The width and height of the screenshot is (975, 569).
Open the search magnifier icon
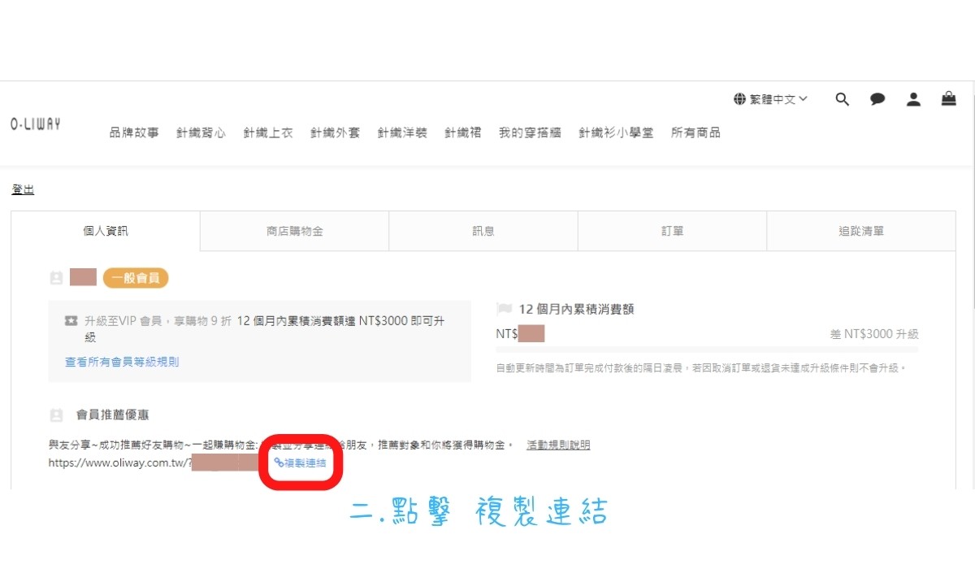pos(843,99)
